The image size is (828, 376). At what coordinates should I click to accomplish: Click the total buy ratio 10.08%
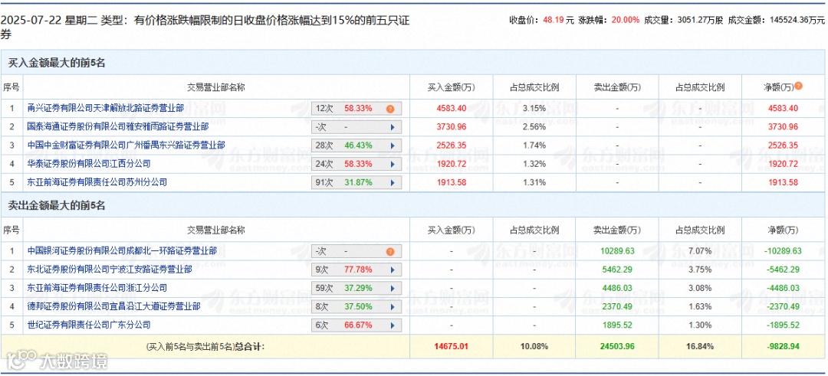534,346
